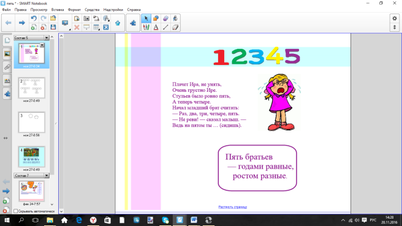Expand the Состав 7 group dropdown
Screen dimensions: 402x226
tap(47, 176)
